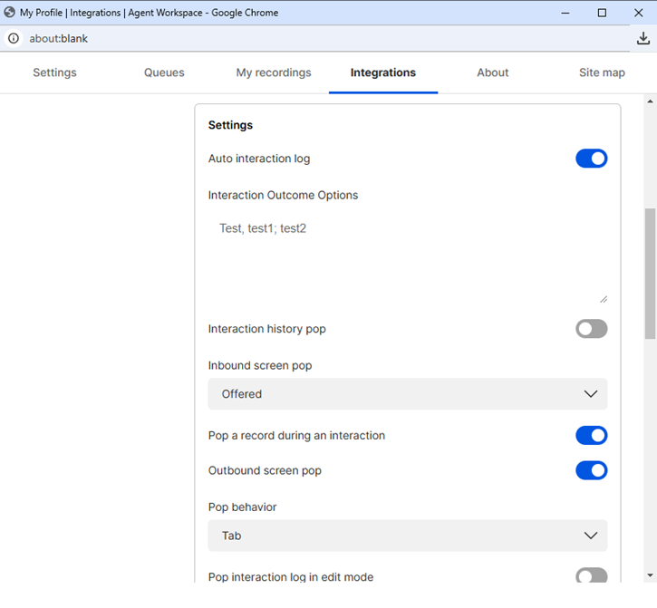Close the Agent Workspace window
The image size is (657, 608).
point(638,13)
